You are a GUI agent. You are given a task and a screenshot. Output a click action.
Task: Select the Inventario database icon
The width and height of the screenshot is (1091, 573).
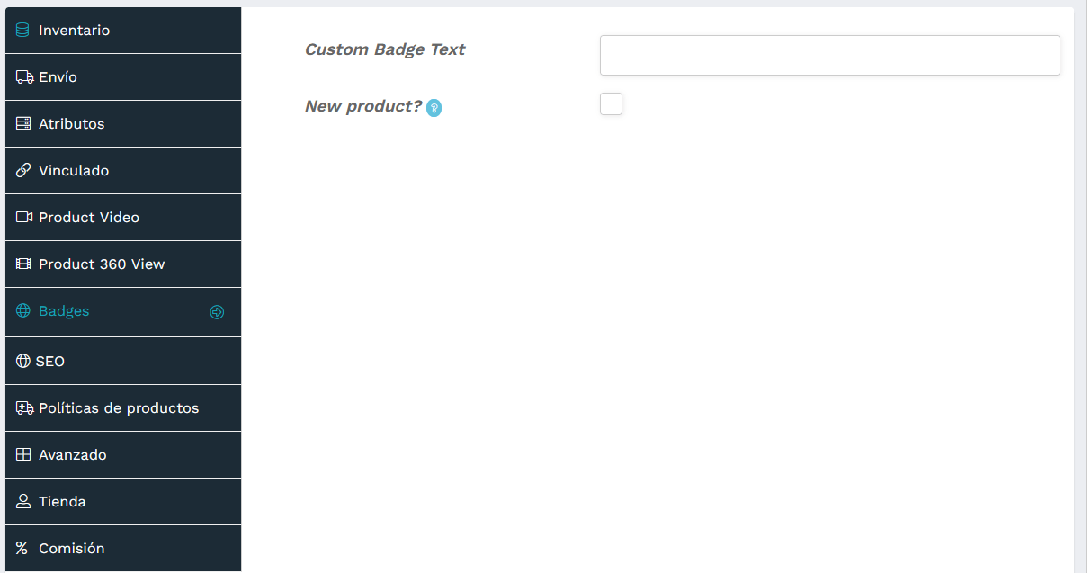point(22,30)
